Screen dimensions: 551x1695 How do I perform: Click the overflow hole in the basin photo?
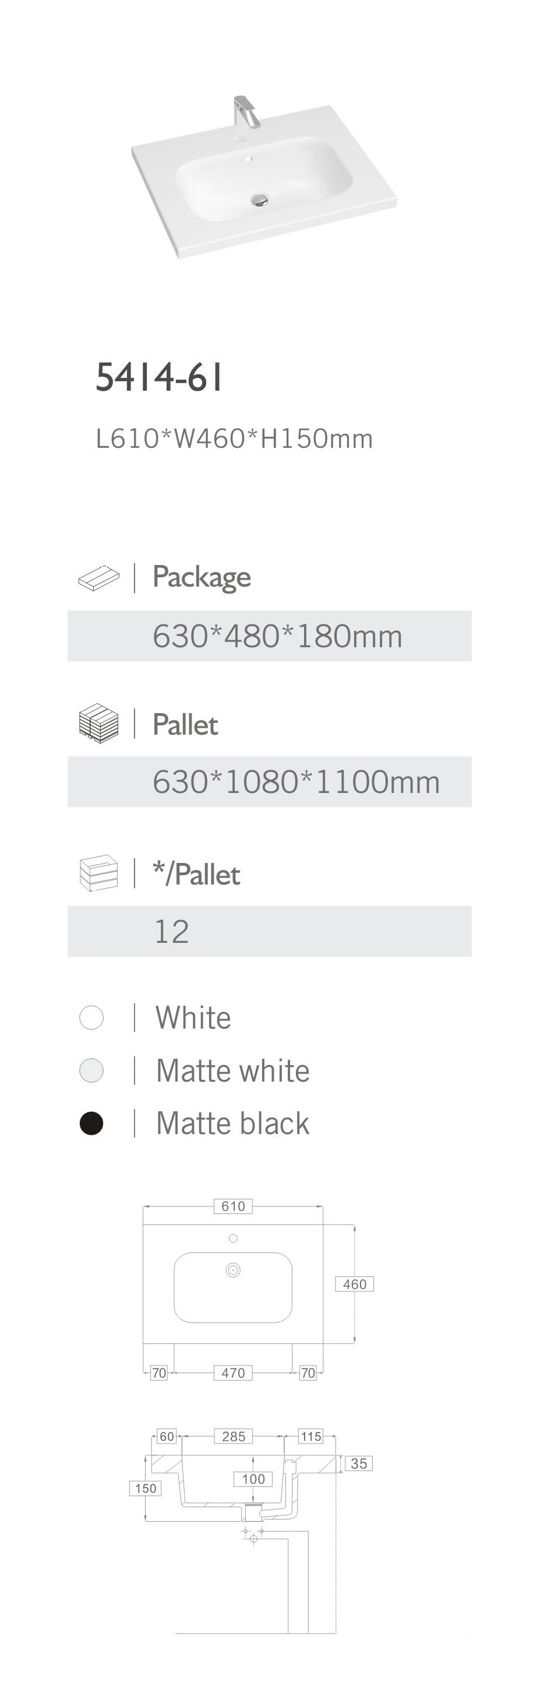[x=249, y=159]
